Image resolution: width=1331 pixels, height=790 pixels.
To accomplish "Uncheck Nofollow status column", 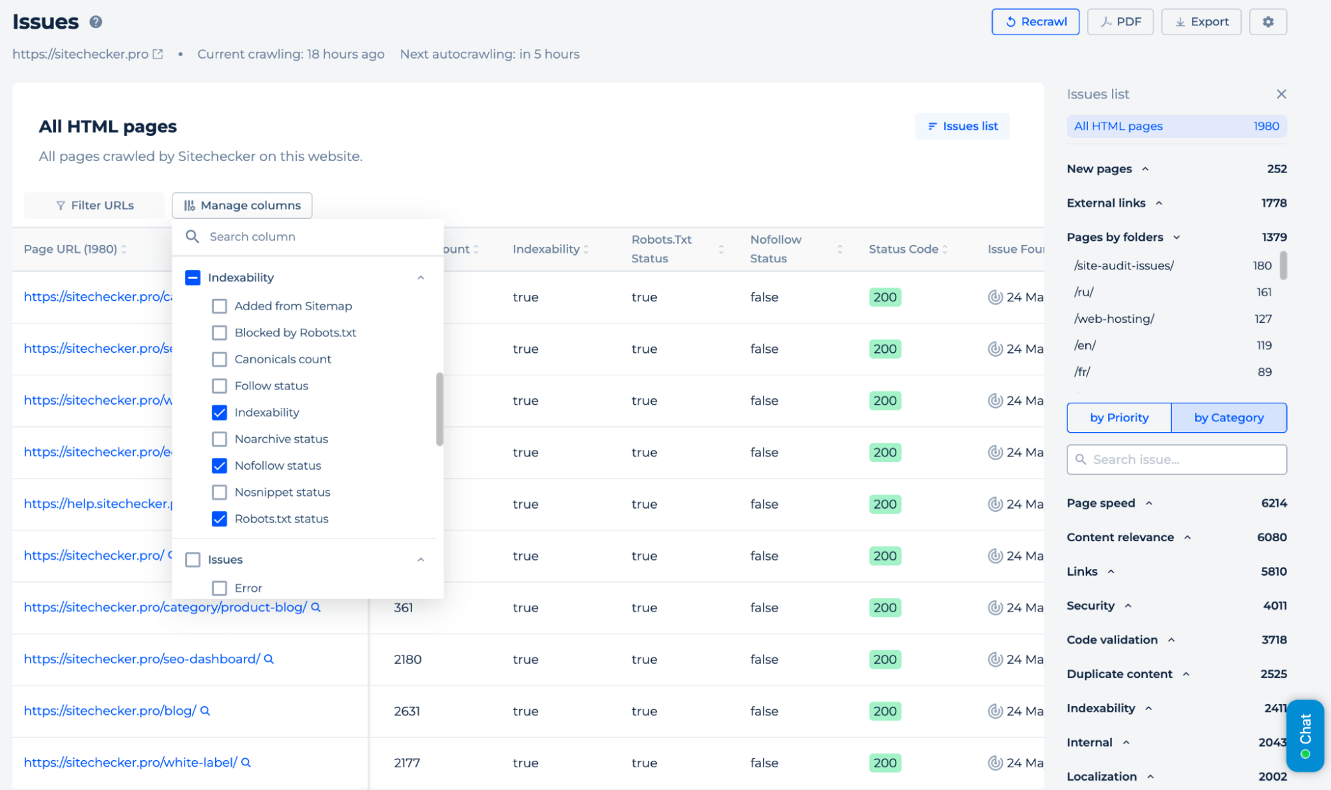I will [219, 466].
